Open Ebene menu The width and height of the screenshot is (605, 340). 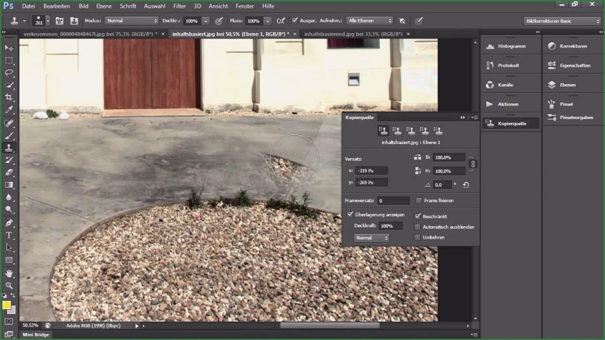click(104, 6)
